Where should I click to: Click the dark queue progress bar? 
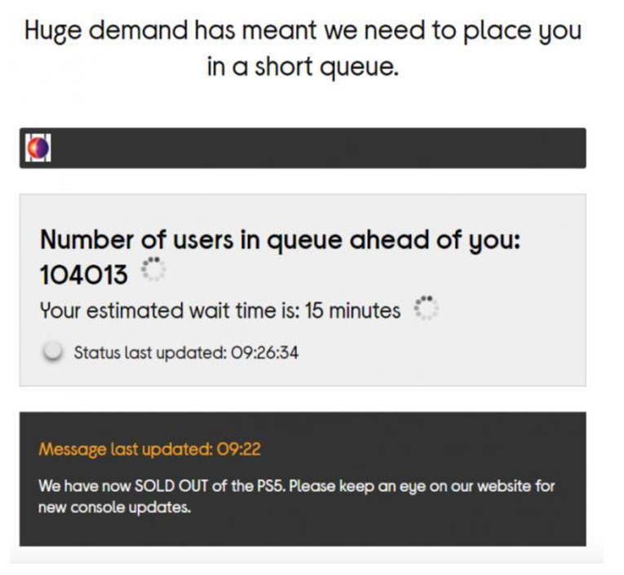303,148
